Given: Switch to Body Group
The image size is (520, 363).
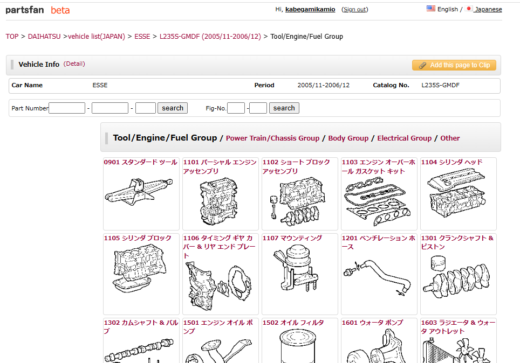Looking at the screenshot, I should (x=348, y=138).
